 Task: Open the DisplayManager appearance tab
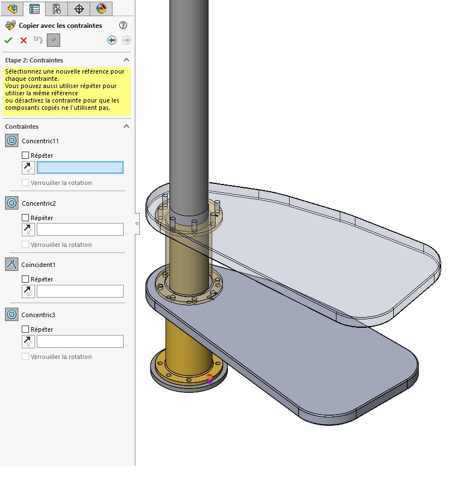pyautogui.click(x=101, y=8)
